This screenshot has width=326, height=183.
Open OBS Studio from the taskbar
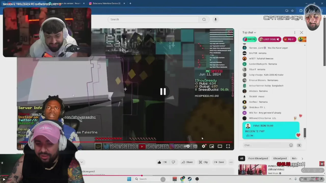click(x=197, y=179)
